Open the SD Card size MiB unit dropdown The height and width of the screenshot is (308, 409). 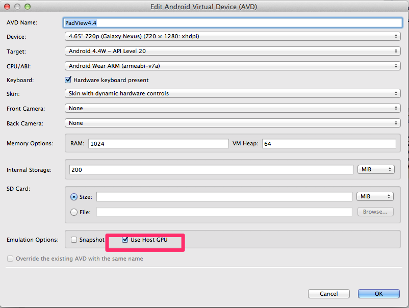(375, 196)
